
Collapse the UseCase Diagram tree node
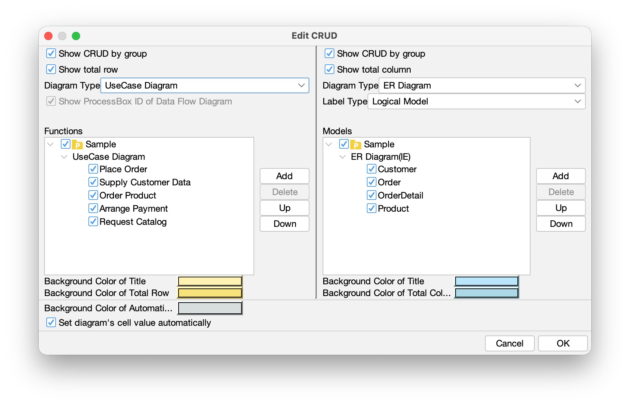click(64, 156)
